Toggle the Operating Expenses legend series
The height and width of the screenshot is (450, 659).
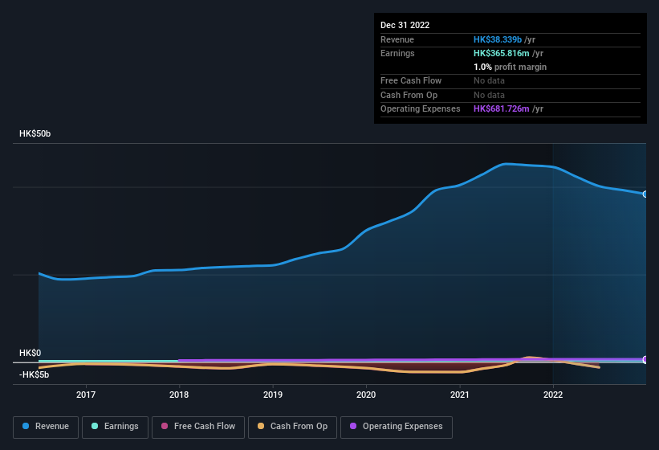397,427
